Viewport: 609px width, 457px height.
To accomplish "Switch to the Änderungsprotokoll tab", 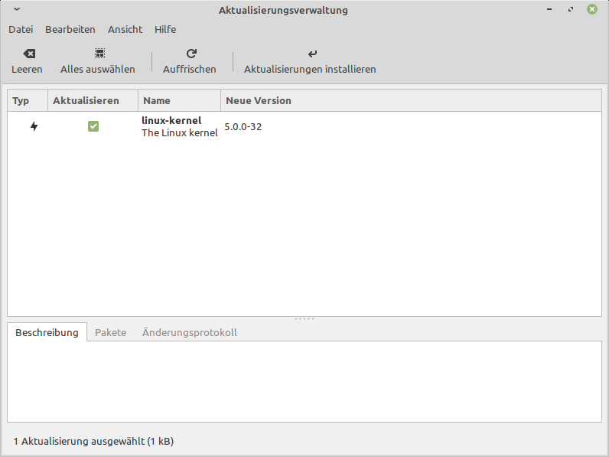I will pyautogui.click(x=190, y=333).
